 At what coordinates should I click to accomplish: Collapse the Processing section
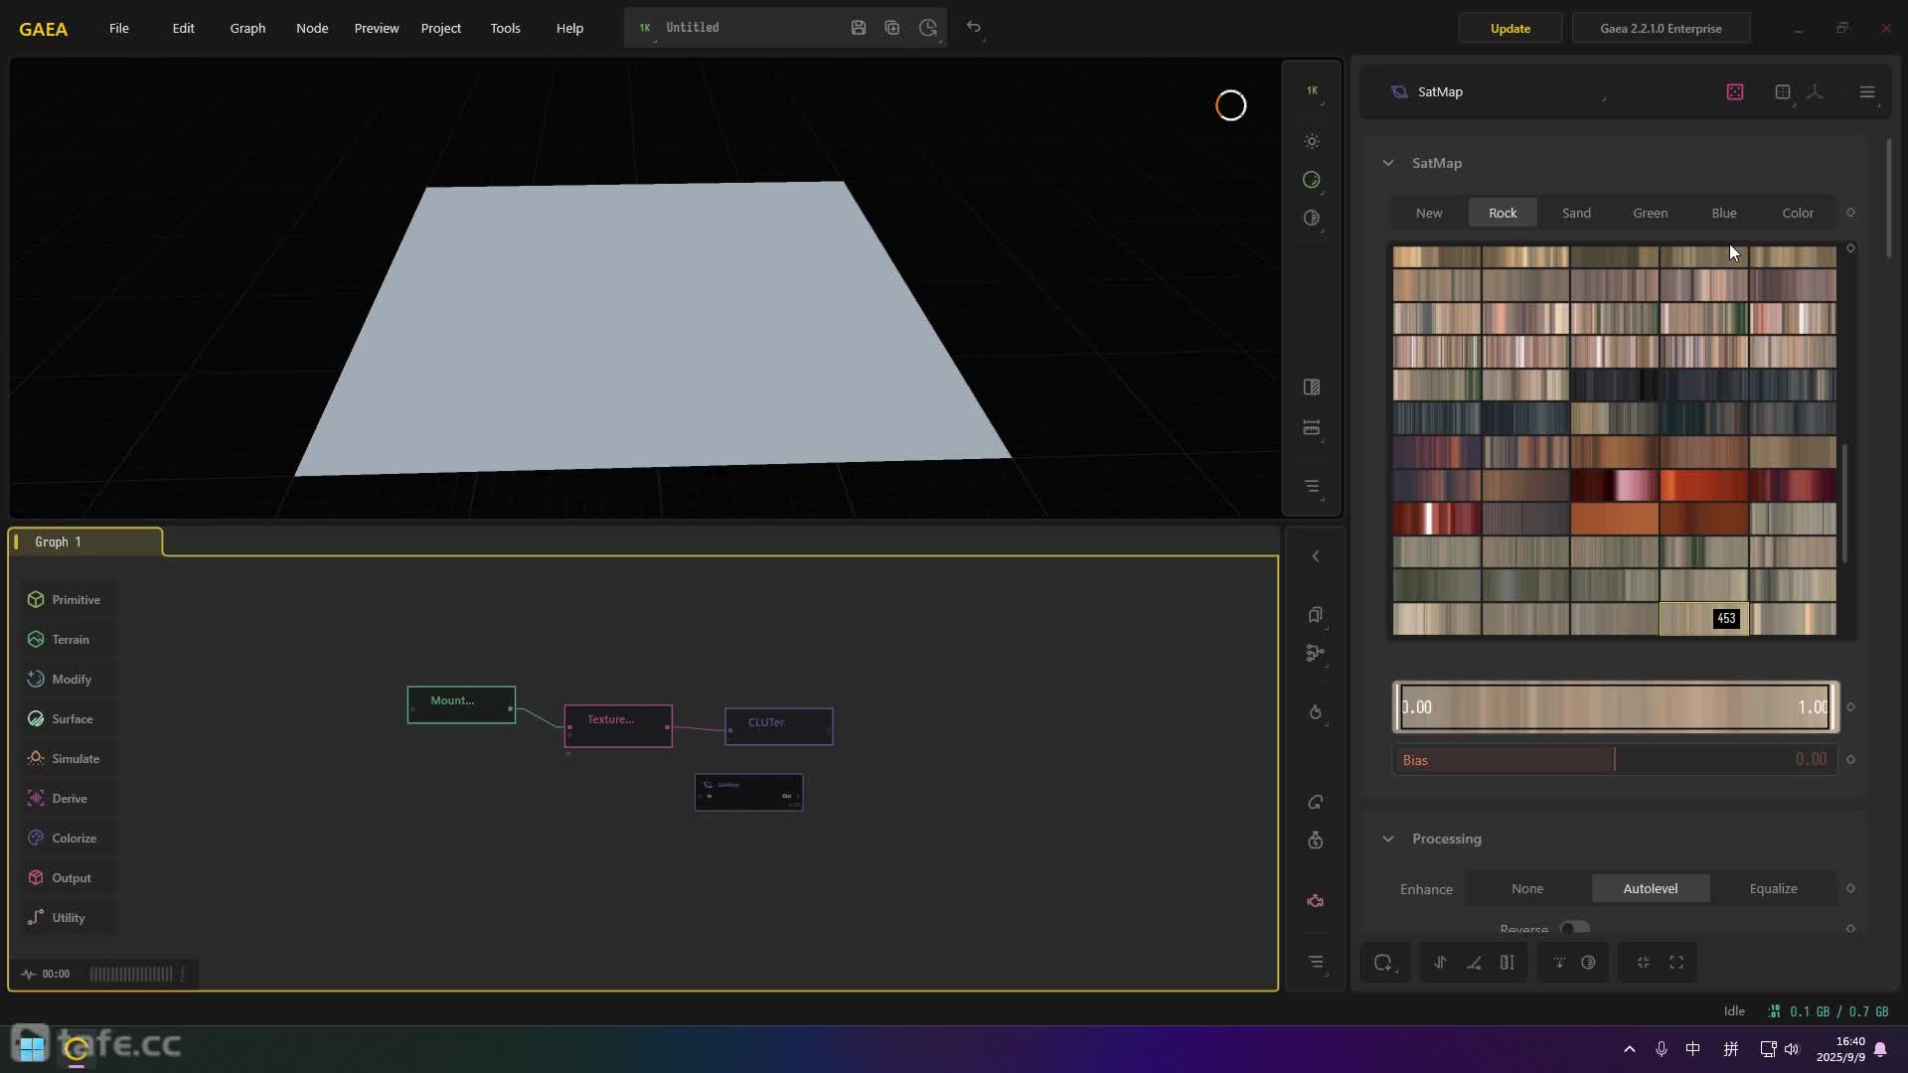coord(1388,839)
